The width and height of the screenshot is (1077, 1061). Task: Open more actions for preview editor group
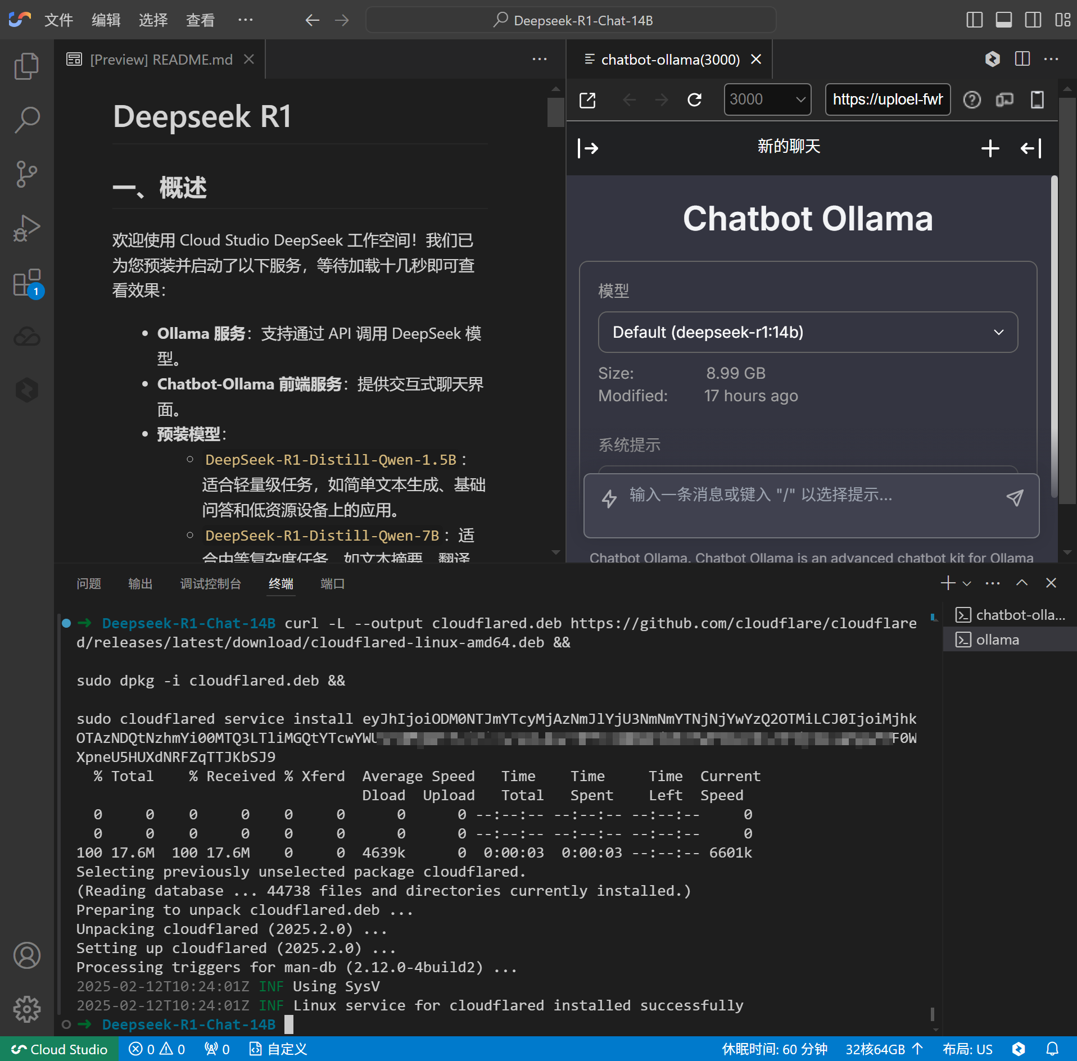(1051, 59)
